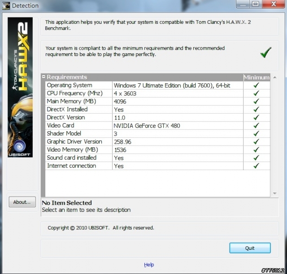Image resolution: width=287 pixels, height=274 pixels.
Task: Click the Graphic Driver Version minimum checkmark
Action: pos(256,141)
